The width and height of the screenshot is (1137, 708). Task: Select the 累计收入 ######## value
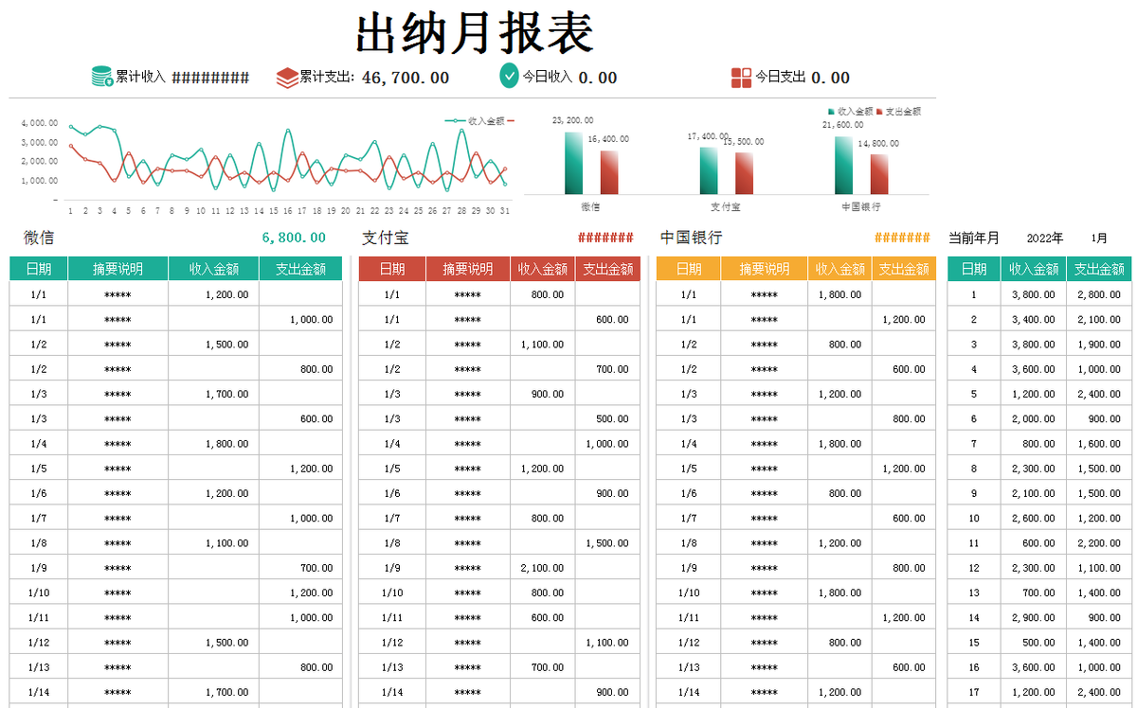210,78
